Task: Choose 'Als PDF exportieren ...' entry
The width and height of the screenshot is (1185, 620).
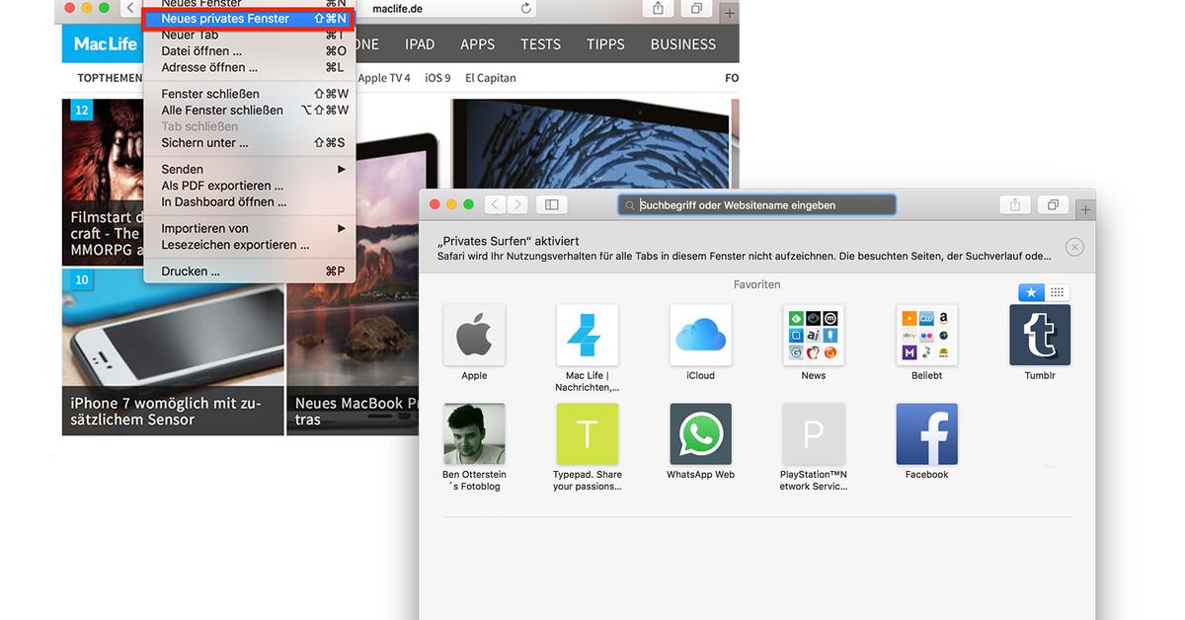Action: [250, 186]
